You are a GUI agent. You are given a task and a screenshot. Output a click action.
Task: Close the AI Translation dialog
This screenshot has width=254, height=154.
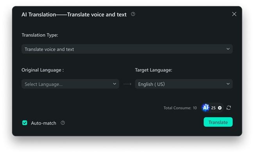point(234,14)
